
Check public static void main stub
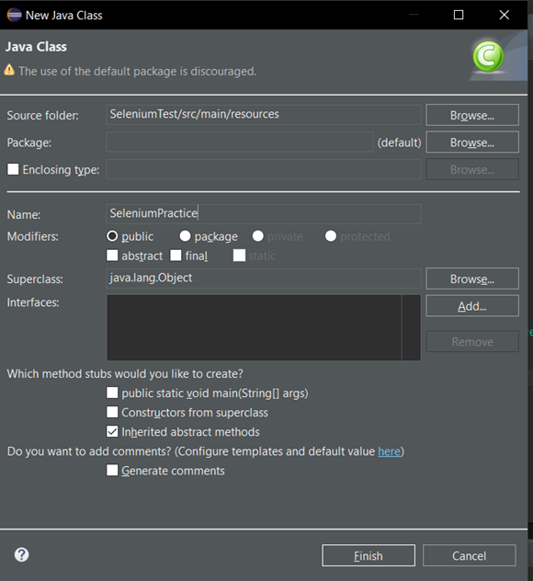tap(112, 393)
